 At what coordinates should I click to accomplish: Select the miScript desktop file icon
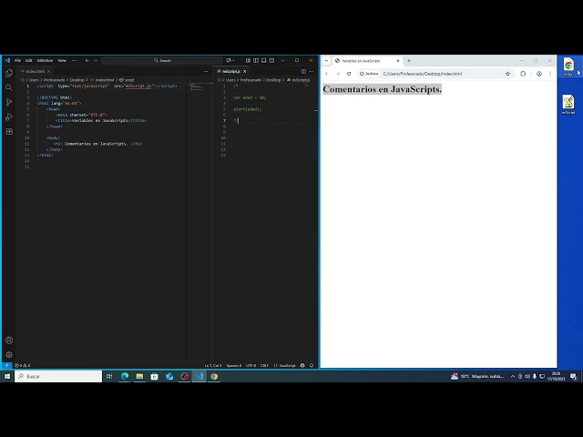[568, 105]
